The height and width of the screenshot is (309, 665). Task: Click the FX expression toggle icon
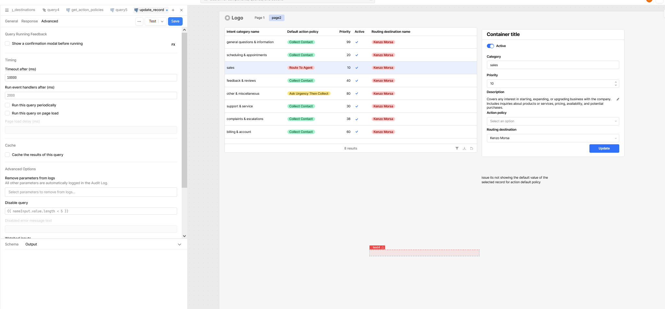173,45
